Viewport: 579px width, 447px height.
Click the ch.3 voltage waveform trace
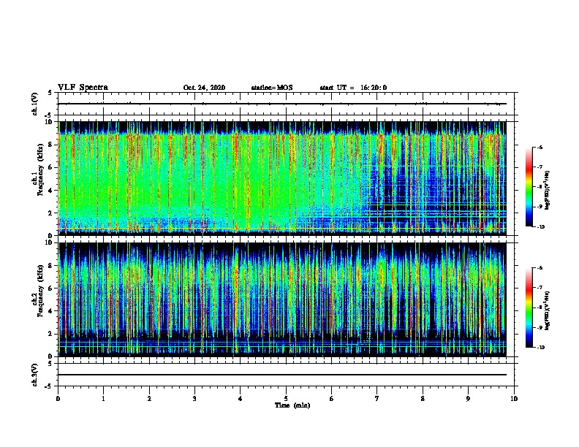282,375
